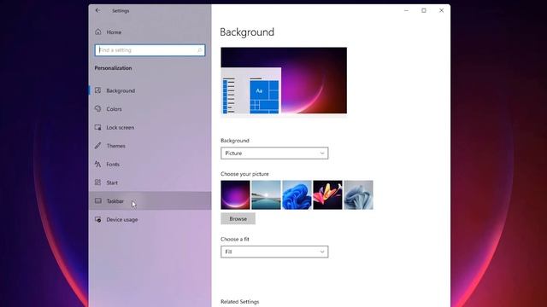The height and width of the screenshot is (307, 547).
Task: Switch to Themes settings
Action: 150,146
